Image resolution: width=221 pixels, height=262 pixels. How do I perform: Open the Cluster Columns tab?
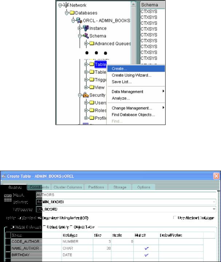click(x=68, y=187)
